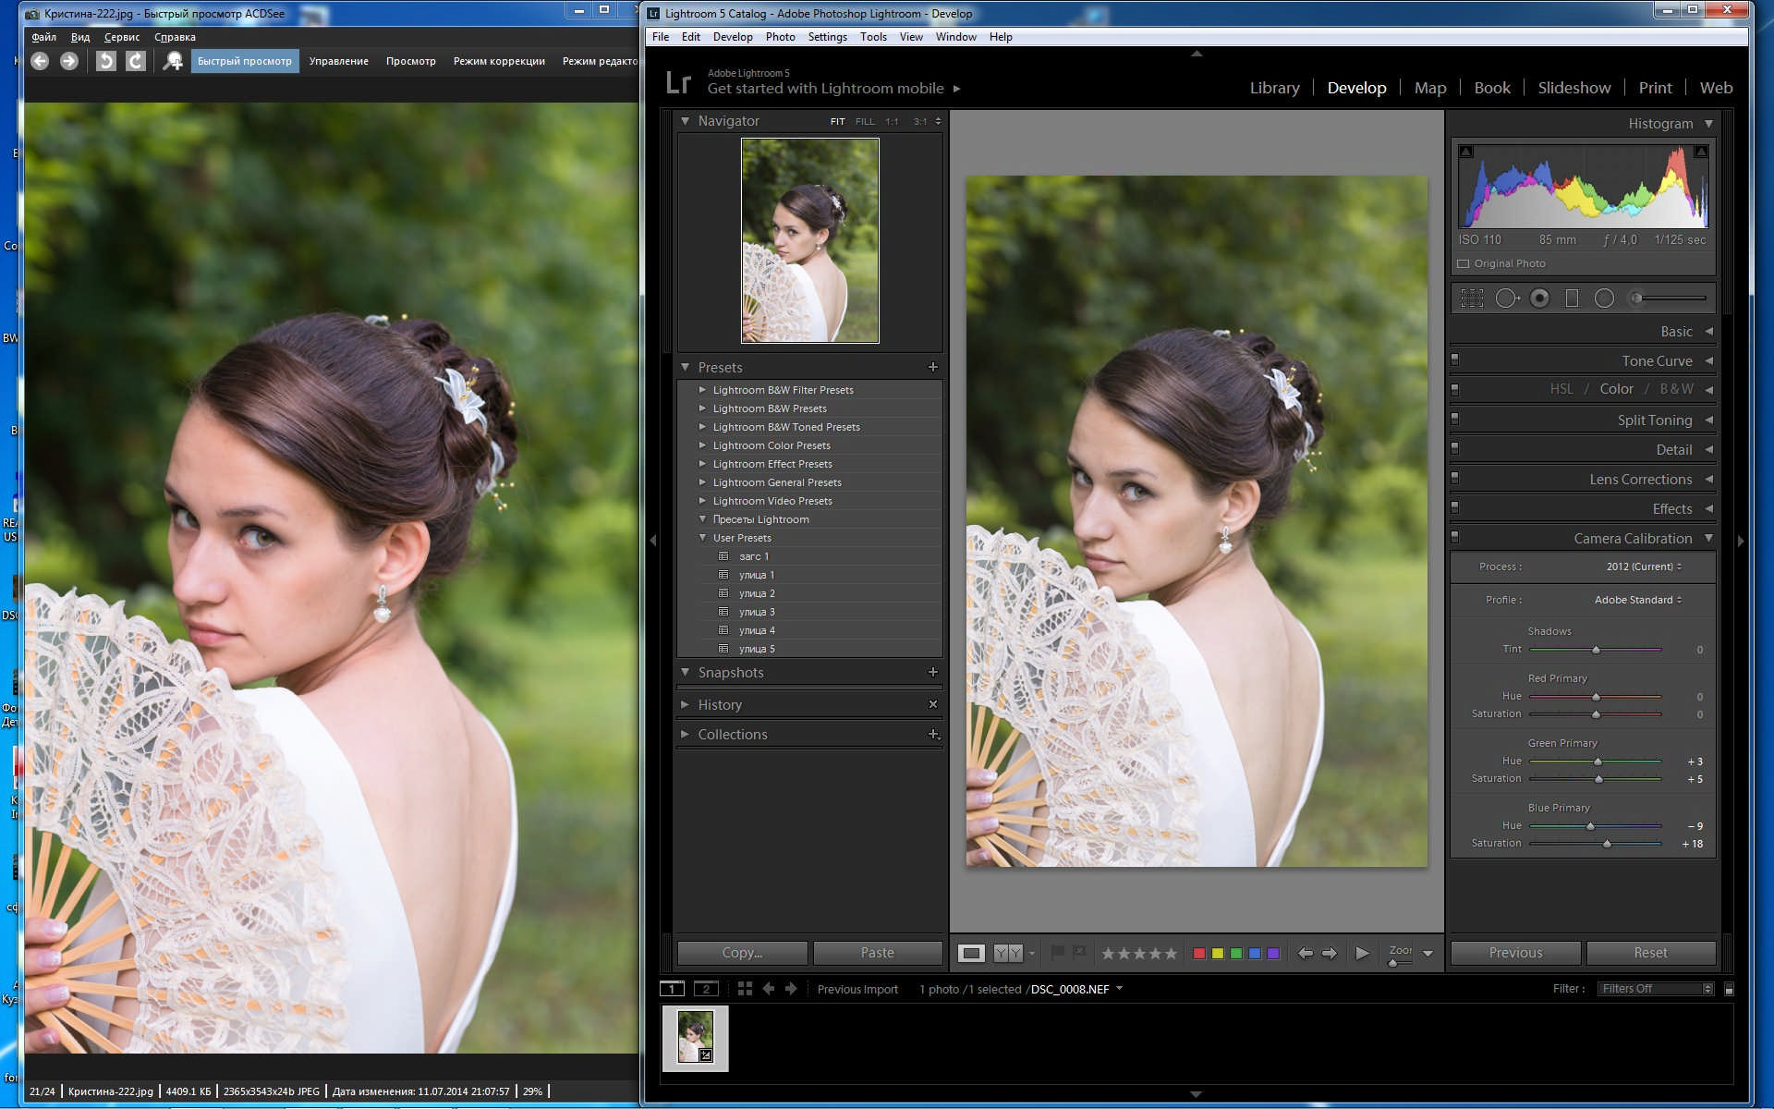
Task: Toggle the Effects panel on/off switch
Action: 1455,507
